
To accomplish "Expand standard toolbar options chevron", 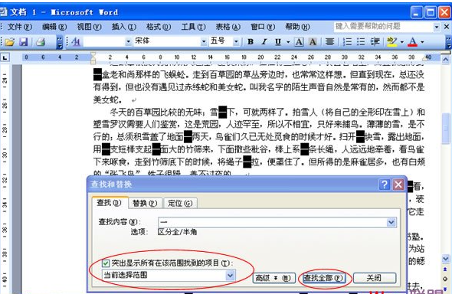I will [60, 42].
